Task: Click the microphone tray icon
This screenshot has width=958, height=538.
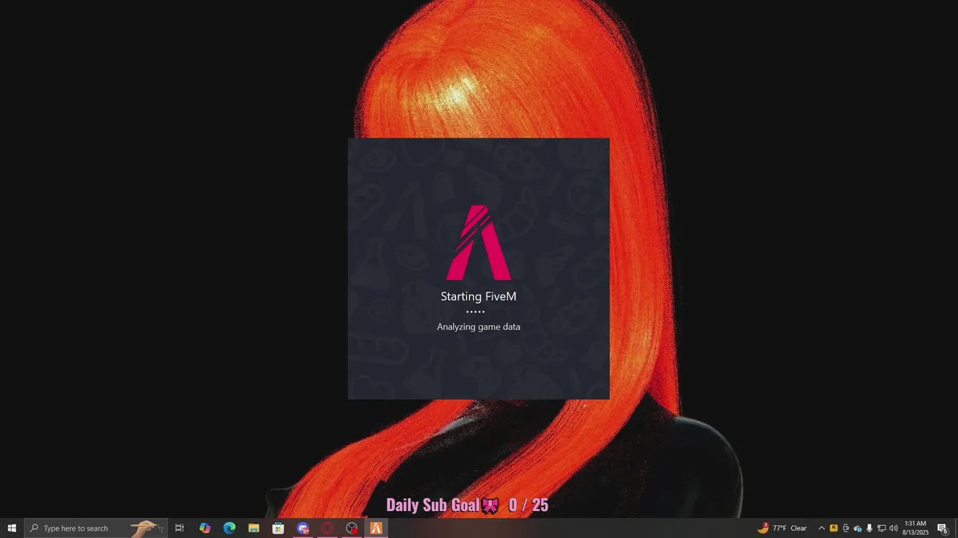Action: click(870, 528)
